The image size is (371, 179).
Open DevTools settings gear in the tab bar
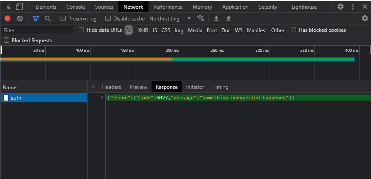point(340,7)
